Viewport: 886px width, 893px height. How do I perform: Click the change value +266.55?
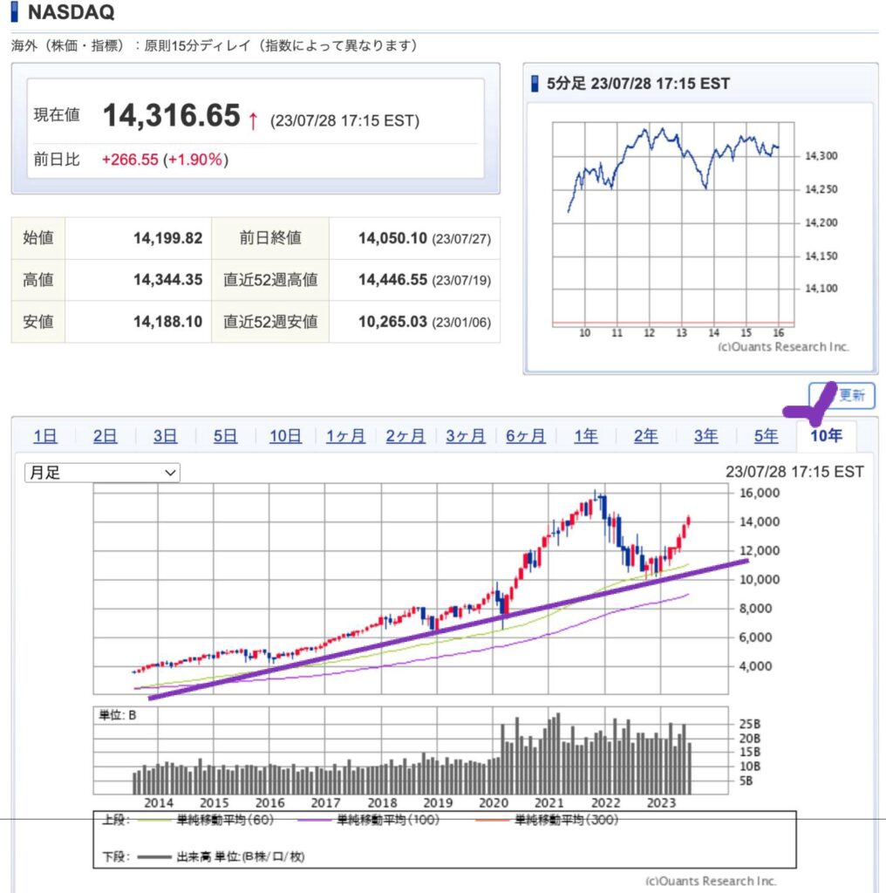[130, 160]
